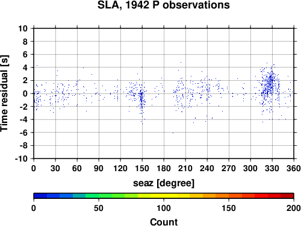Click the colorbar tick label 100

pos(164,208)
